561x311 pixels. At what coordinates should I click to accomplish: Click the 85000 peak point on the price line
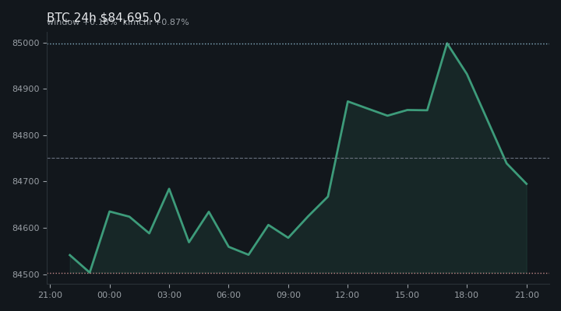[447, 44]
